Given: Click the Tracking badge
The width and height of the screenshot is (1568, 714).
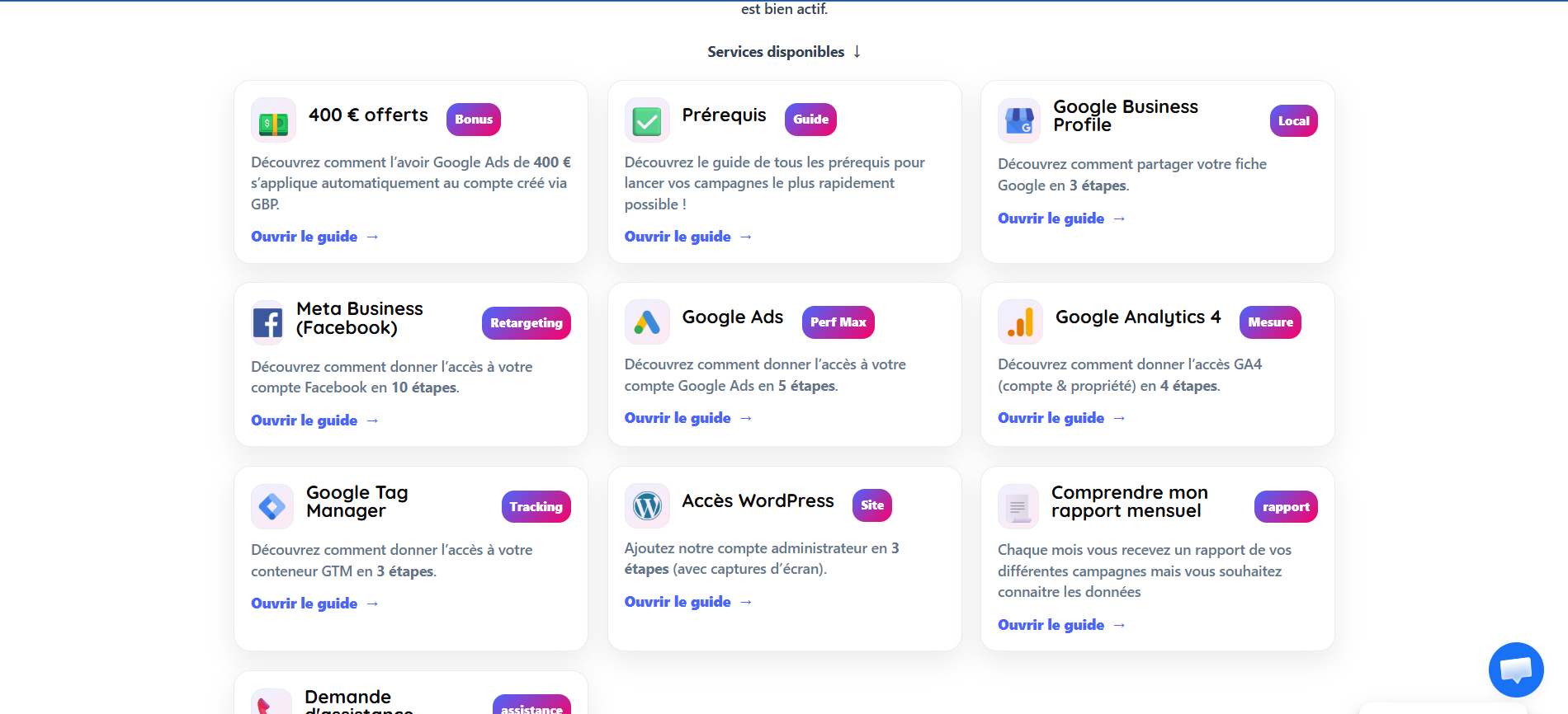Looking at the screenshot, I should tap(536, 507).
